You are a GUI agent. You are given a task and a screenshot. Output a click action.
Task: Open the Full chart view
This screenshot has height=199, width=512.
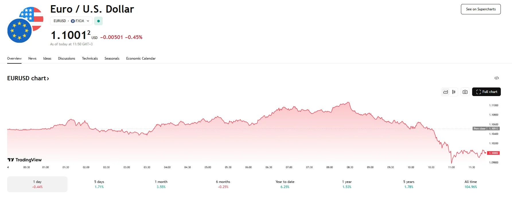coord(486,92)
